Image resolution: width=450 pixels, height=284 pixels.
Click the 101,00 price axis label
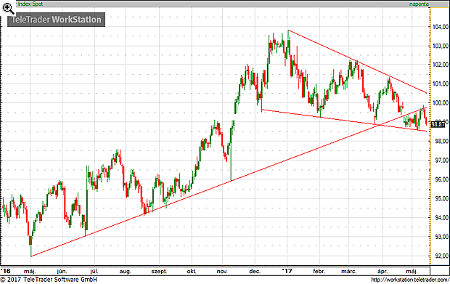441,84
